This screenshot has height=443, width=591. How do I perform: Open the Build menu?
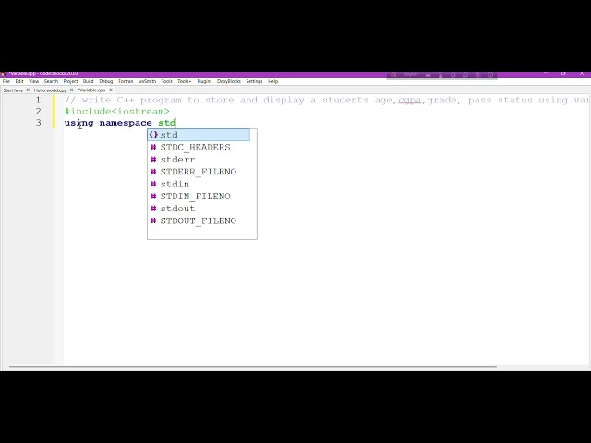coord(89,81)
